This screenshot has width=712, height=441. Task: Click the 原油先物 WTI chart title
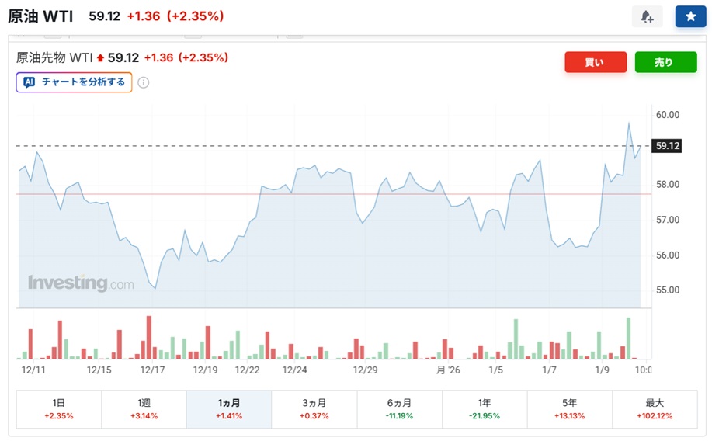(x=54, y=57)
